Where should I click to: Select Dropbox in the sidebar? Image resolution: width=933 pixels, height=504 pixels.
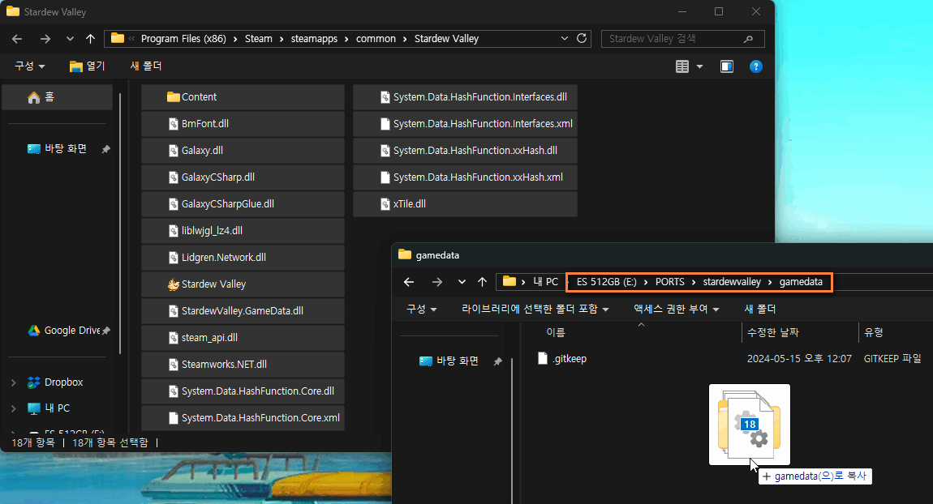coord(55,382)
